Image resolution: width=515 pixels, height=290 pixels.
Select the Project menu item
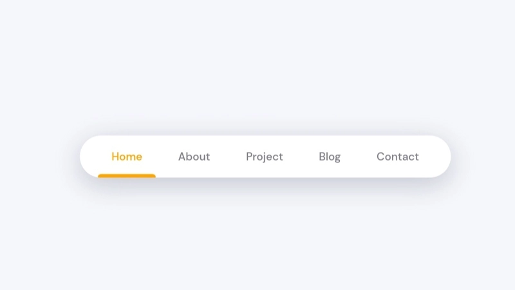point(265,157)
